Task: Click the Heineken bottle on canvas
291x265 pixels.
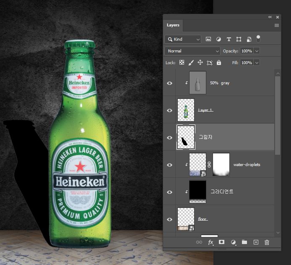Action: tap(80, 145)
